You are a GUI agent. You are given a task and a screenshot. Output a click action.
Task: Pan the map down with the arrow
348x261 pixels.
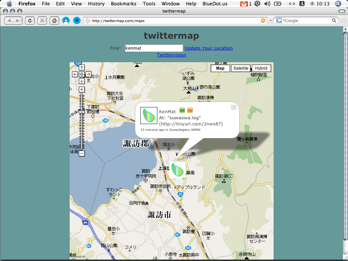82,81
